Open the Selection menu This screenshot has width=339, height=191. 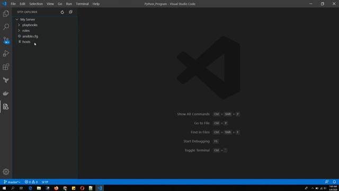[36, 4]
